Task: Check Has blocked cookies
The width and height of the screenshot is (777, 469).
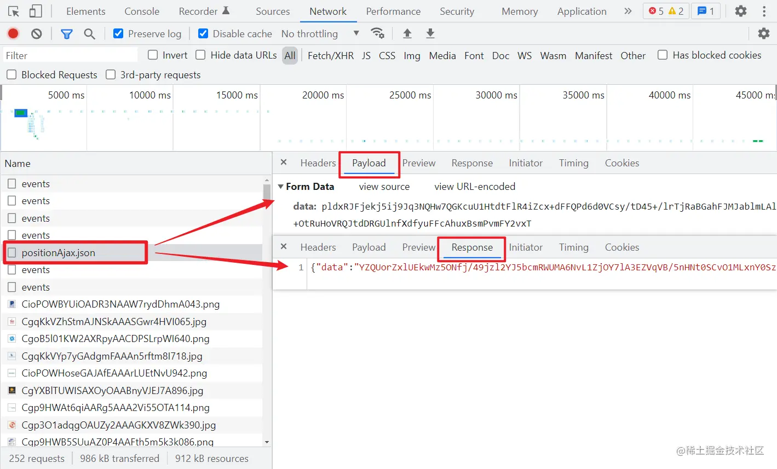Action: 663,55
